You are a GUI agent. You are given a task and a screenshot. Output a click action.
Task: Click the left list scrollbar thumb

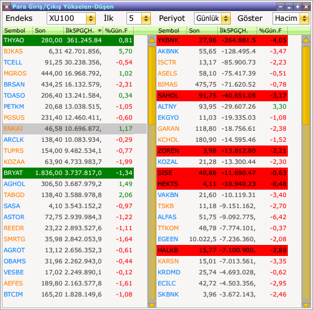[152, 85]
